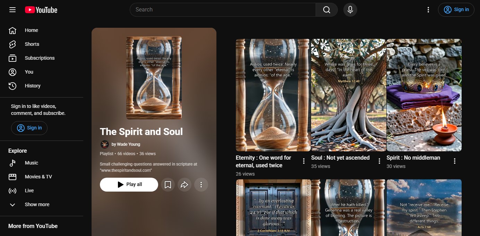
Task: Click the Live broadcast icon
Action: (x=12, y=191)
